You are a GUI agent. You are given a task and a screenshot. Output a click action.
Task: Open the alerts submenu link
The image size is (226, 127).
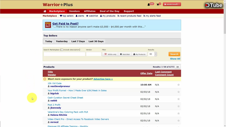tap(80, 16)
